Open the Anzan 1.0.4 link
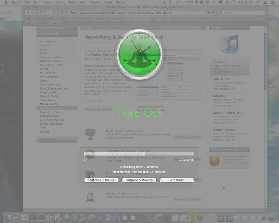The image size is (279, 223). click(x=114, y=193)
